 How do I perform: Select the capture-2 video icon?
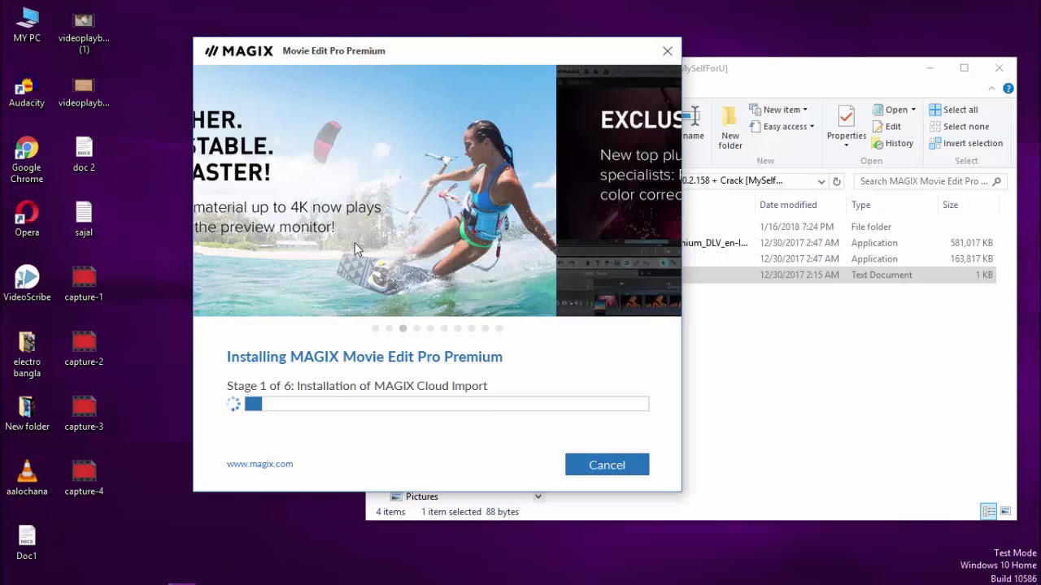click(84, 349)
